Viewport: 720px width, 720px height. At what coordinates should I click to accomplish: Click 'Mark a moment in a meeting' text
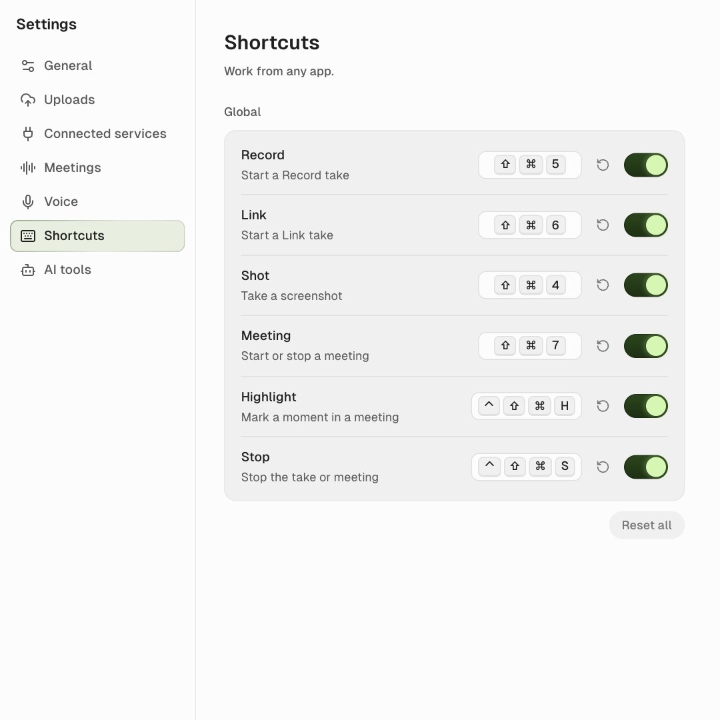point(320,417)
